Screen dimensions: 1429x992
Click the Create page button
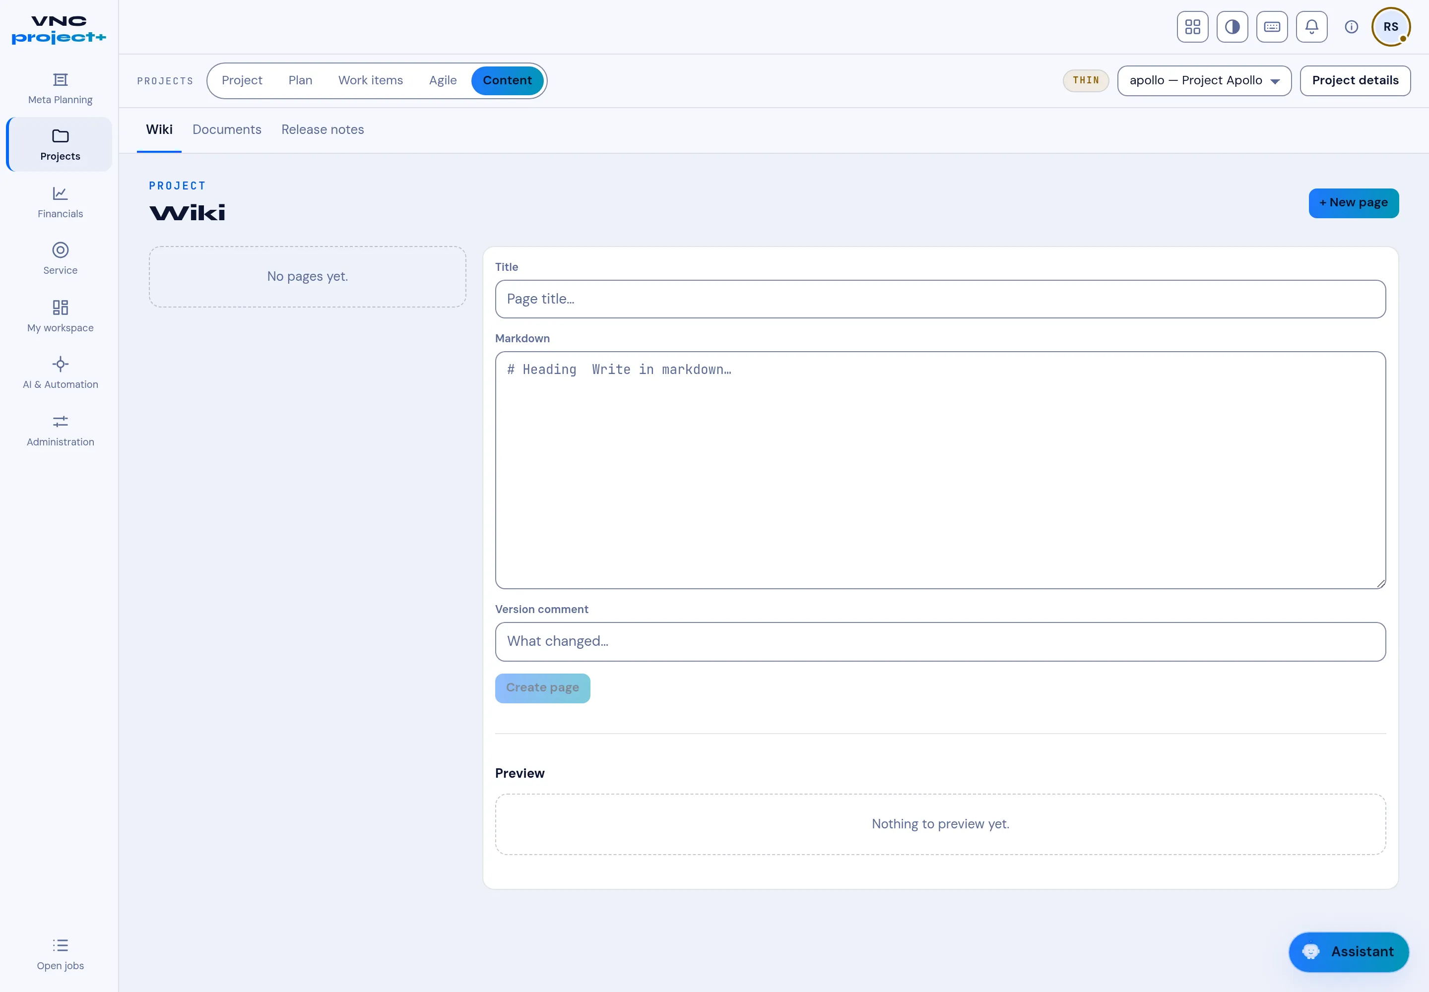coord(542,688)
